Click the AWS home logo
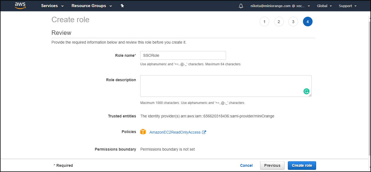 [20, 5]
